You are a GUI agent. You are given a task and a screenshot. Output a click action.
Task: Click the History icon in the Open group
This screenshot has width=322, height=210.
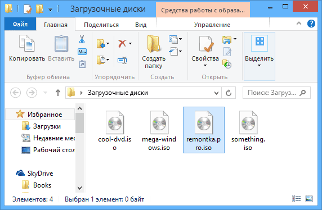227,64
